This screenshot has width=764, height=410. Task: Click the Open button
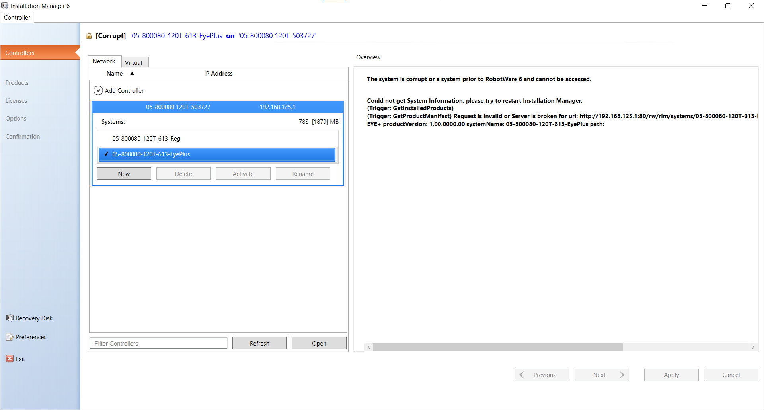coord(319,343)
